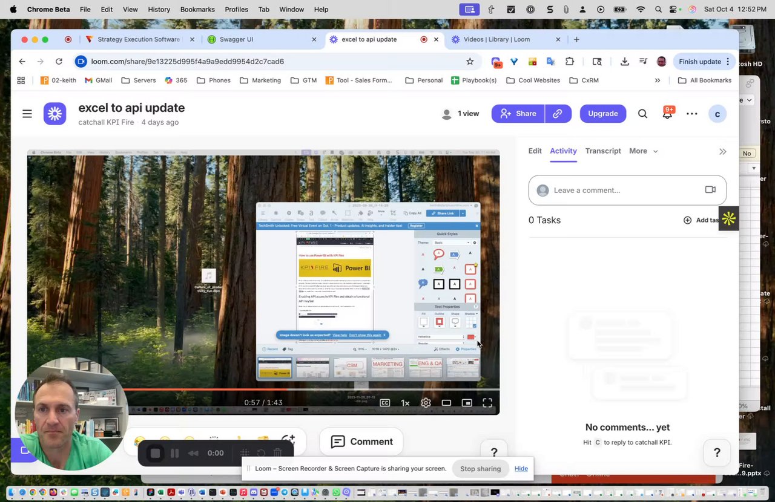Click the Loom logo icon
The width and height of the screenshot is (775, 502).
coord(54,114)
